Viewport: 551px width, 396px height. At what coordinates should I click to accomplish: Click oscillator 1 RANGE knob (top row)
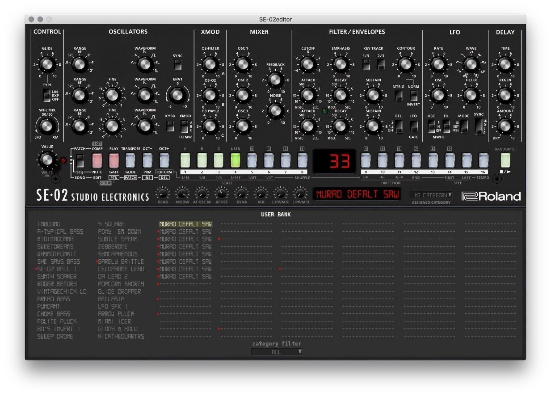(80, 65)
